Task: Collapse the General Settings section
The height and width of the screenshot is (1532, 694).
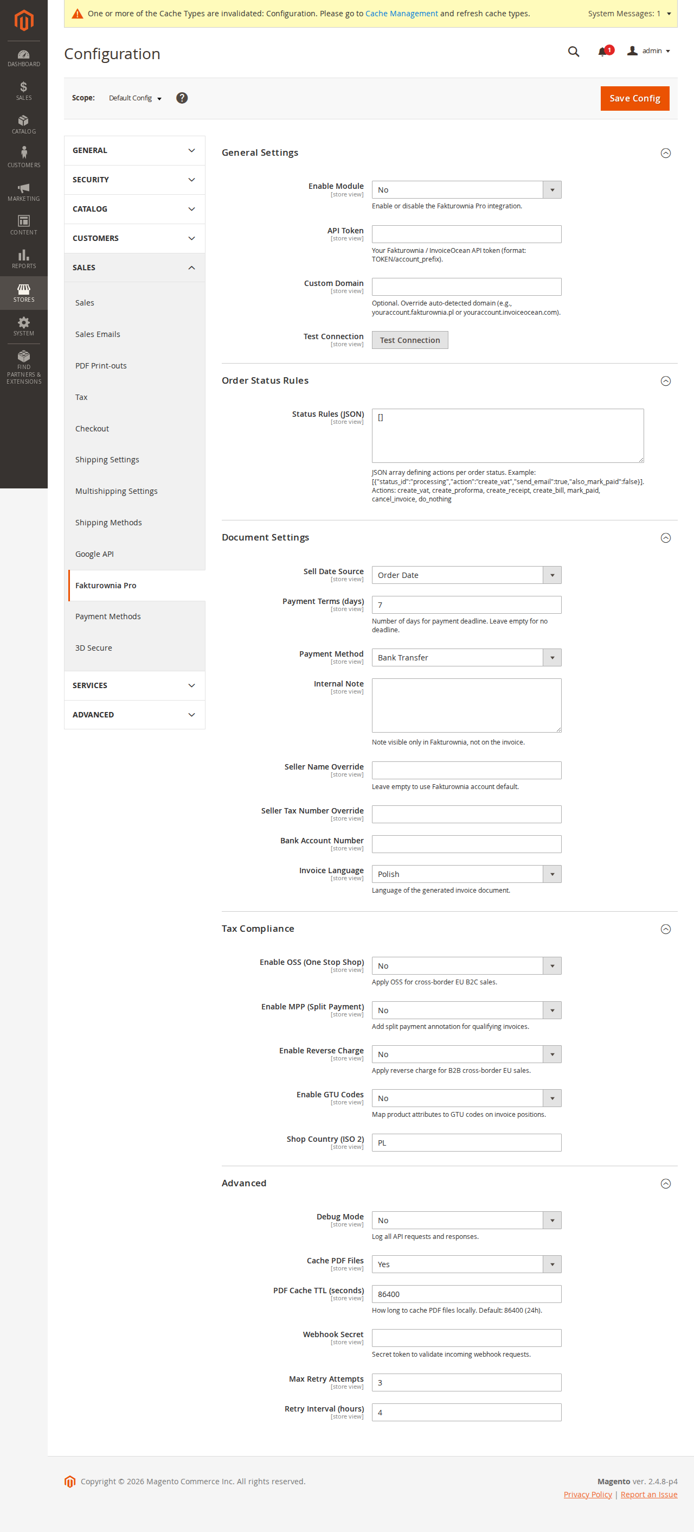Action: [665, 153]
